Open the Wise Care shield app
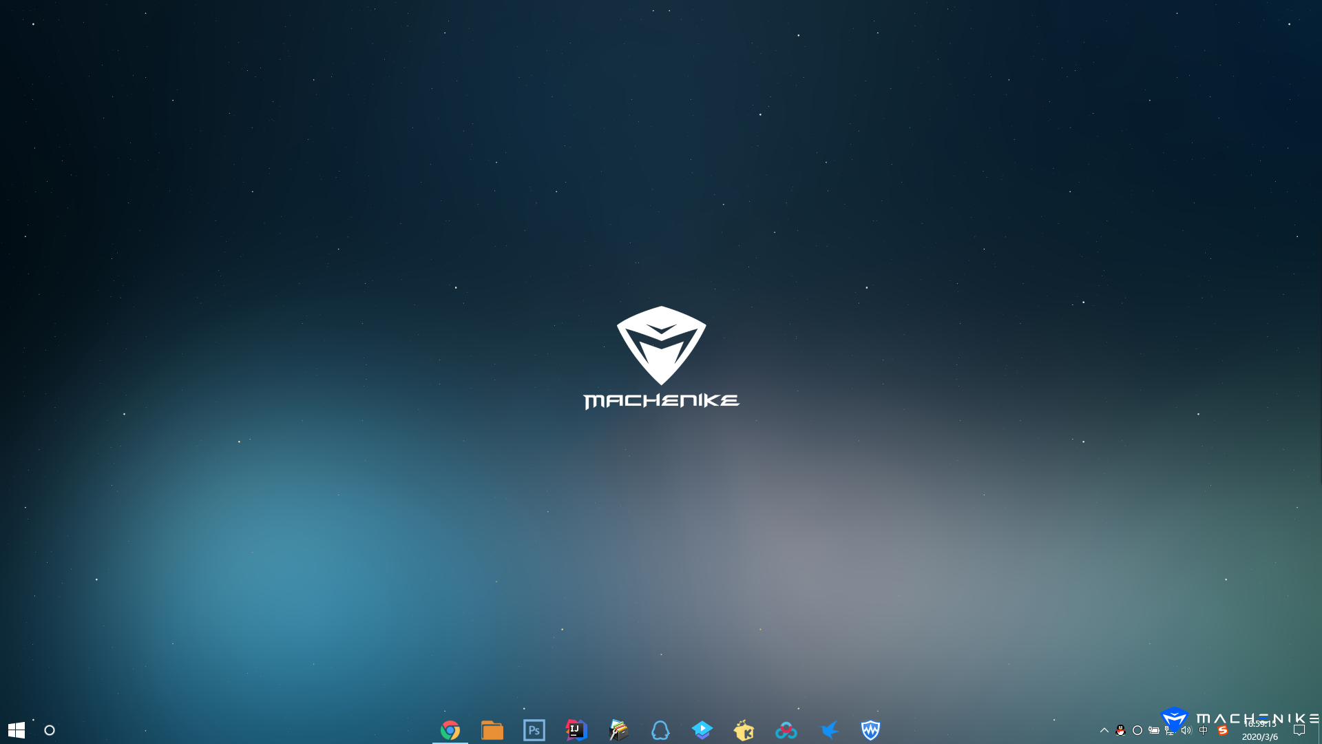Image resolution: width=1322 pixels, height=744 pixels. click(871, 730)
